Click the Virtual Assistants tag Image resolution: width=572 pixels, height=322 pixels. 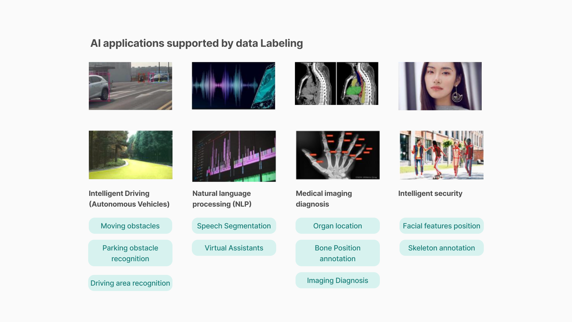(234, 248)
